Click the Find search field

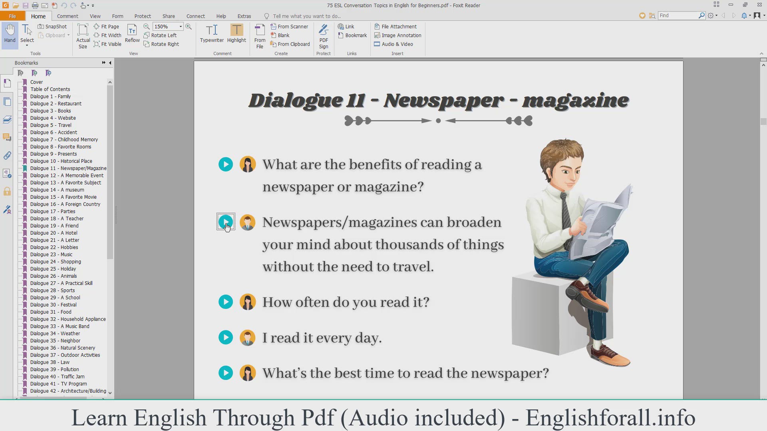point(678,16)
